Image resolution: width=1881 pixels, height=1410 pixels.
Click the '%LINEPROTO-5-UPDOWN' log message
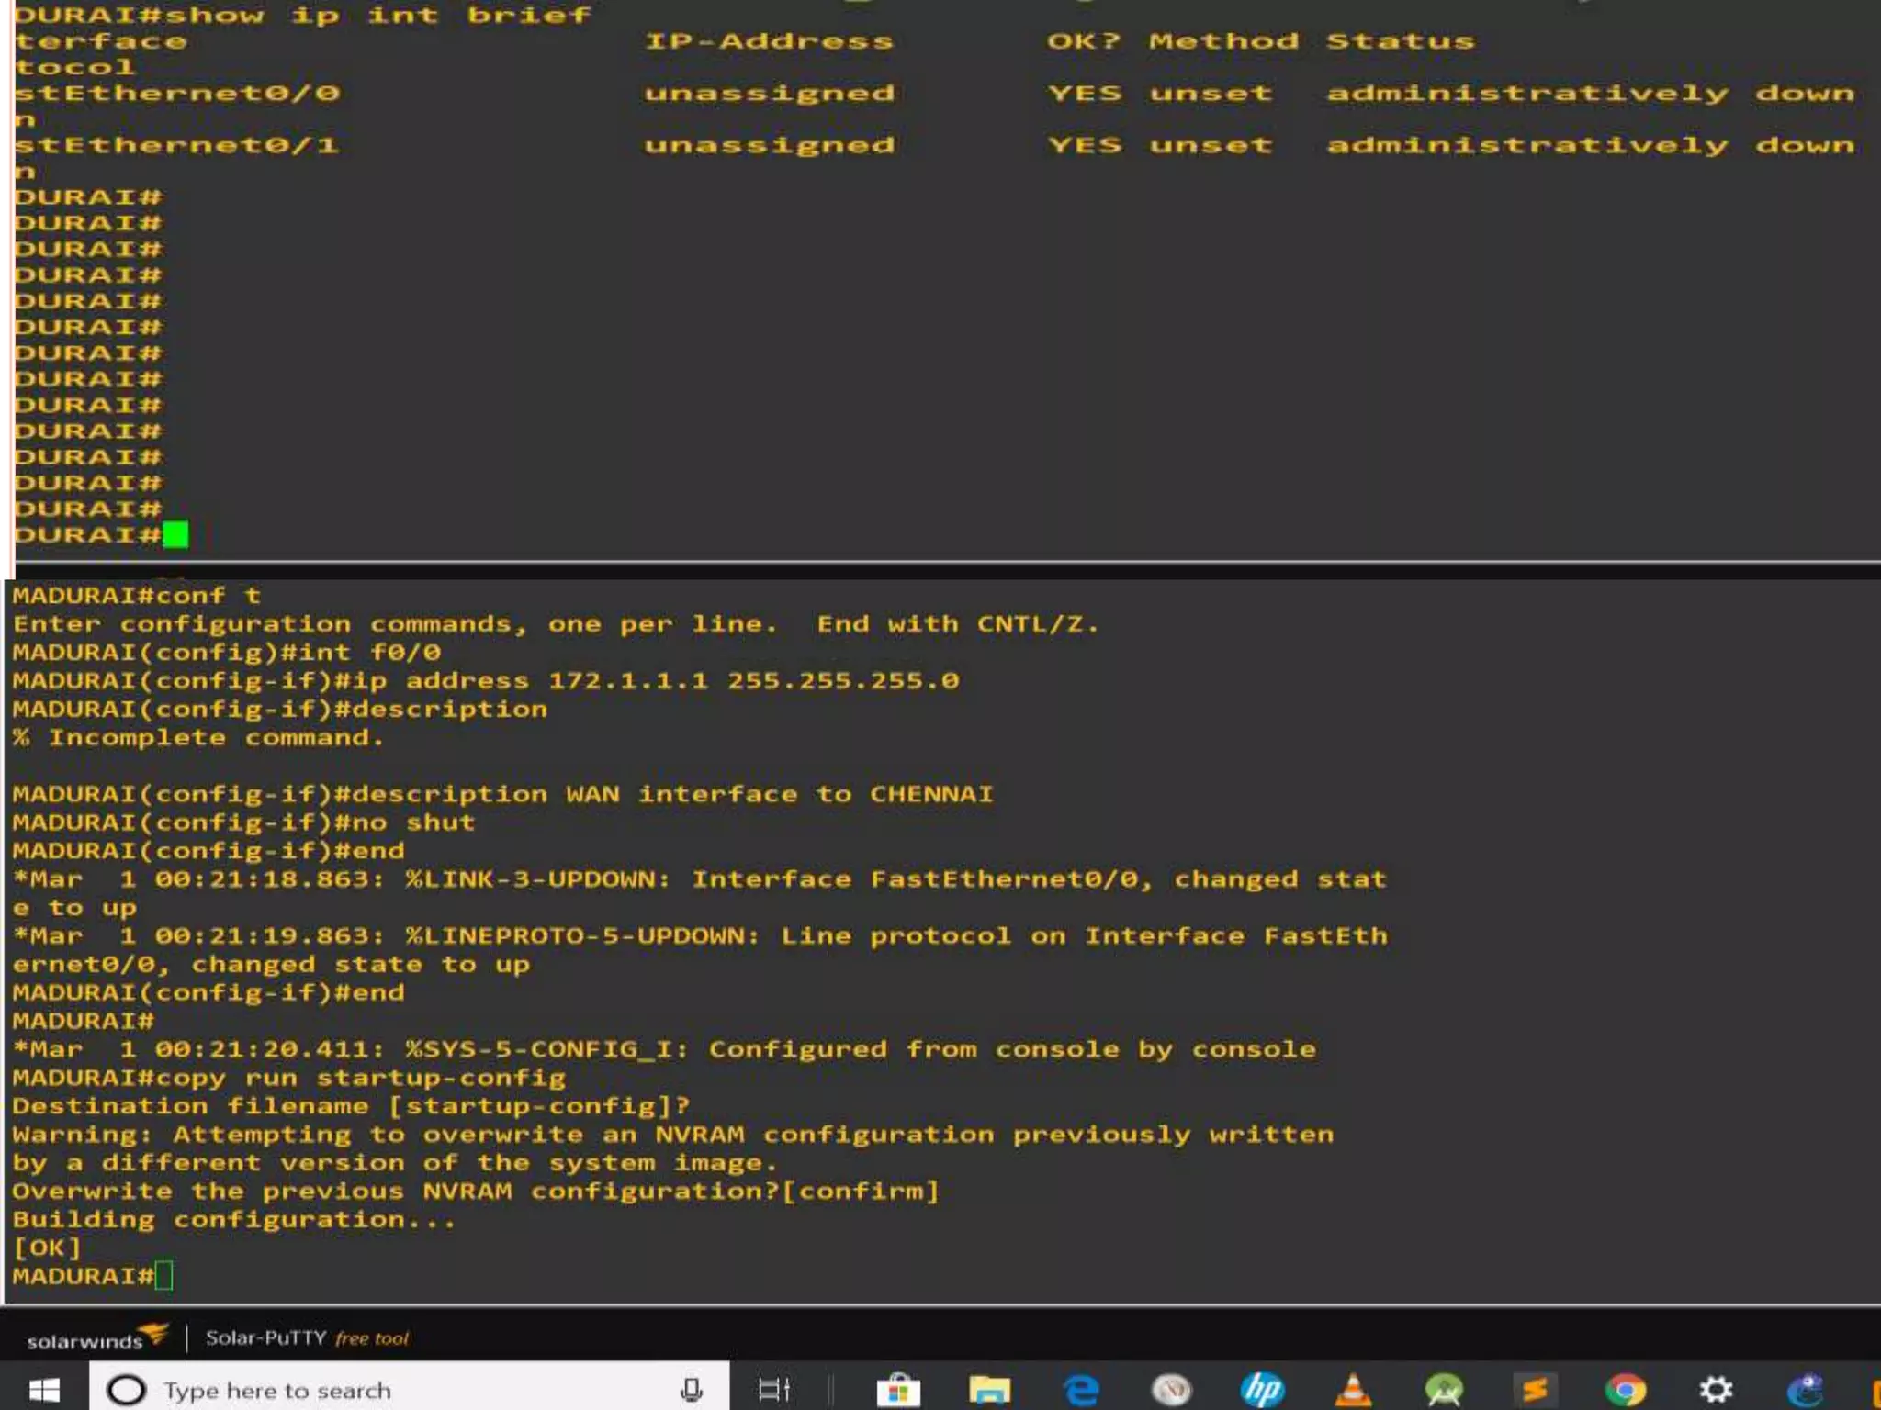(x=700, y=950)
